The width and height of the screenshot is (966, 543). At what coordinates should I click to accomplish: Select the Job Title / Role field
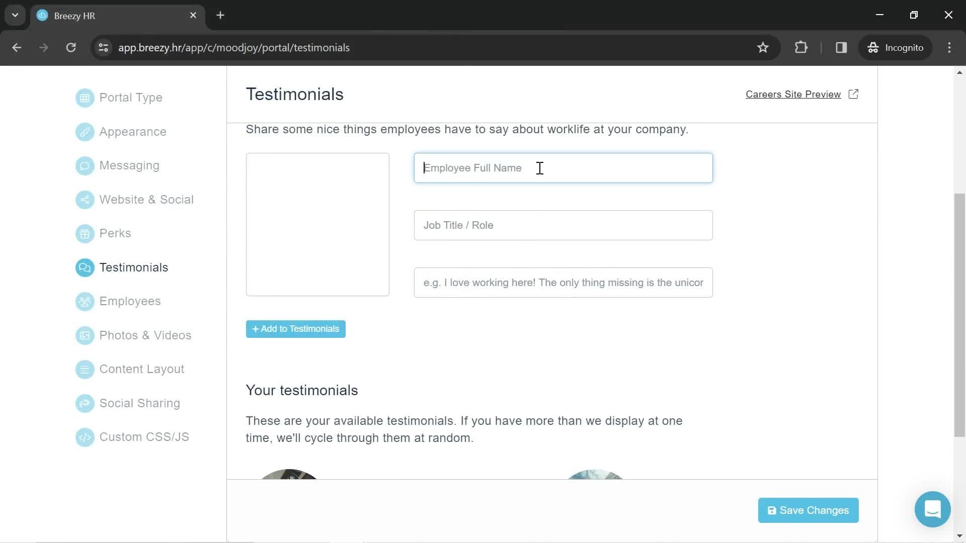pos(562,225)
